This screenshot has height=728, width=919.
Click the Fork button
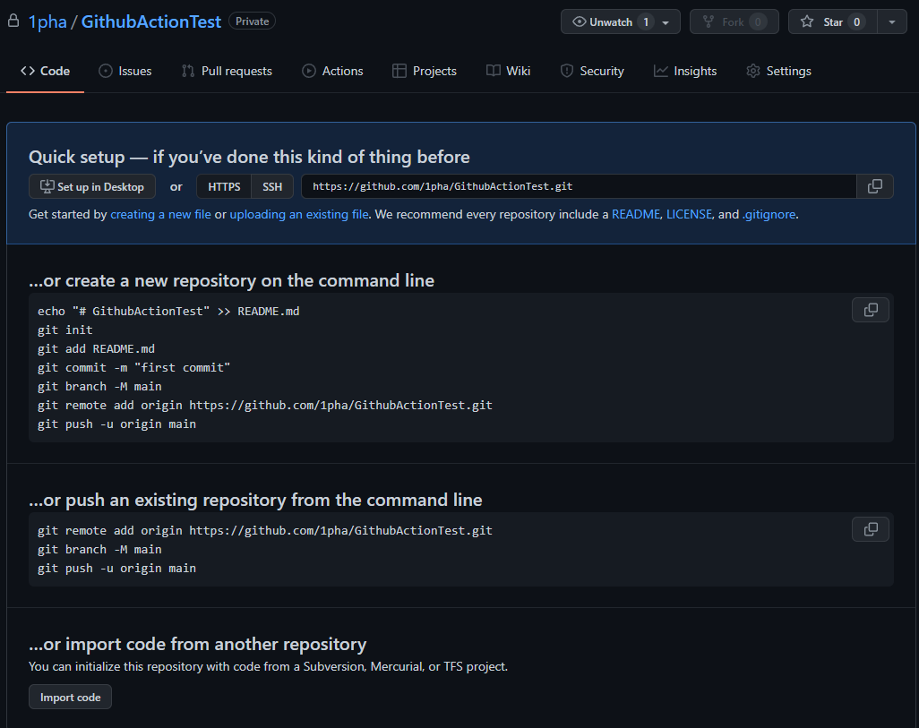734,21
